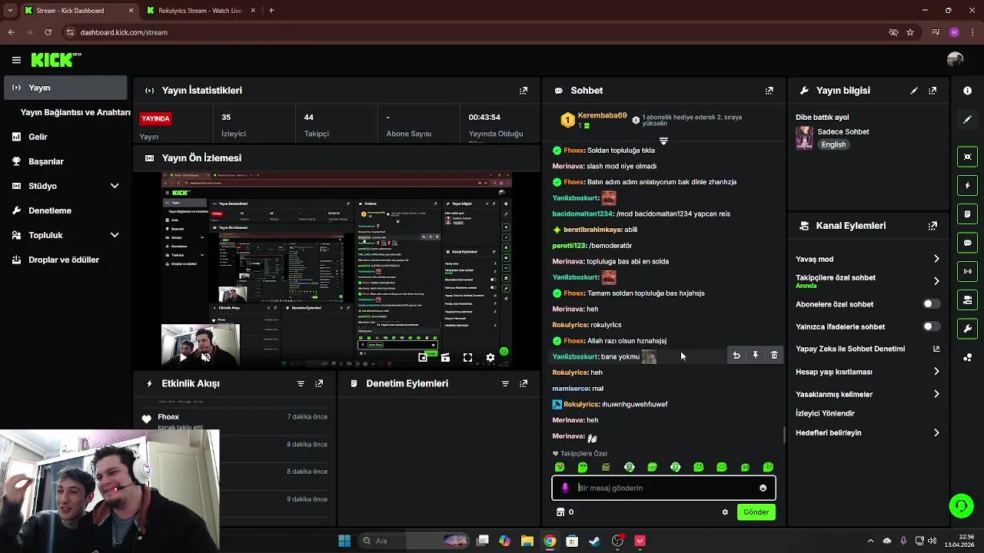Expand Yasaklanmış kelimeler settings

(x=936, y=394)
